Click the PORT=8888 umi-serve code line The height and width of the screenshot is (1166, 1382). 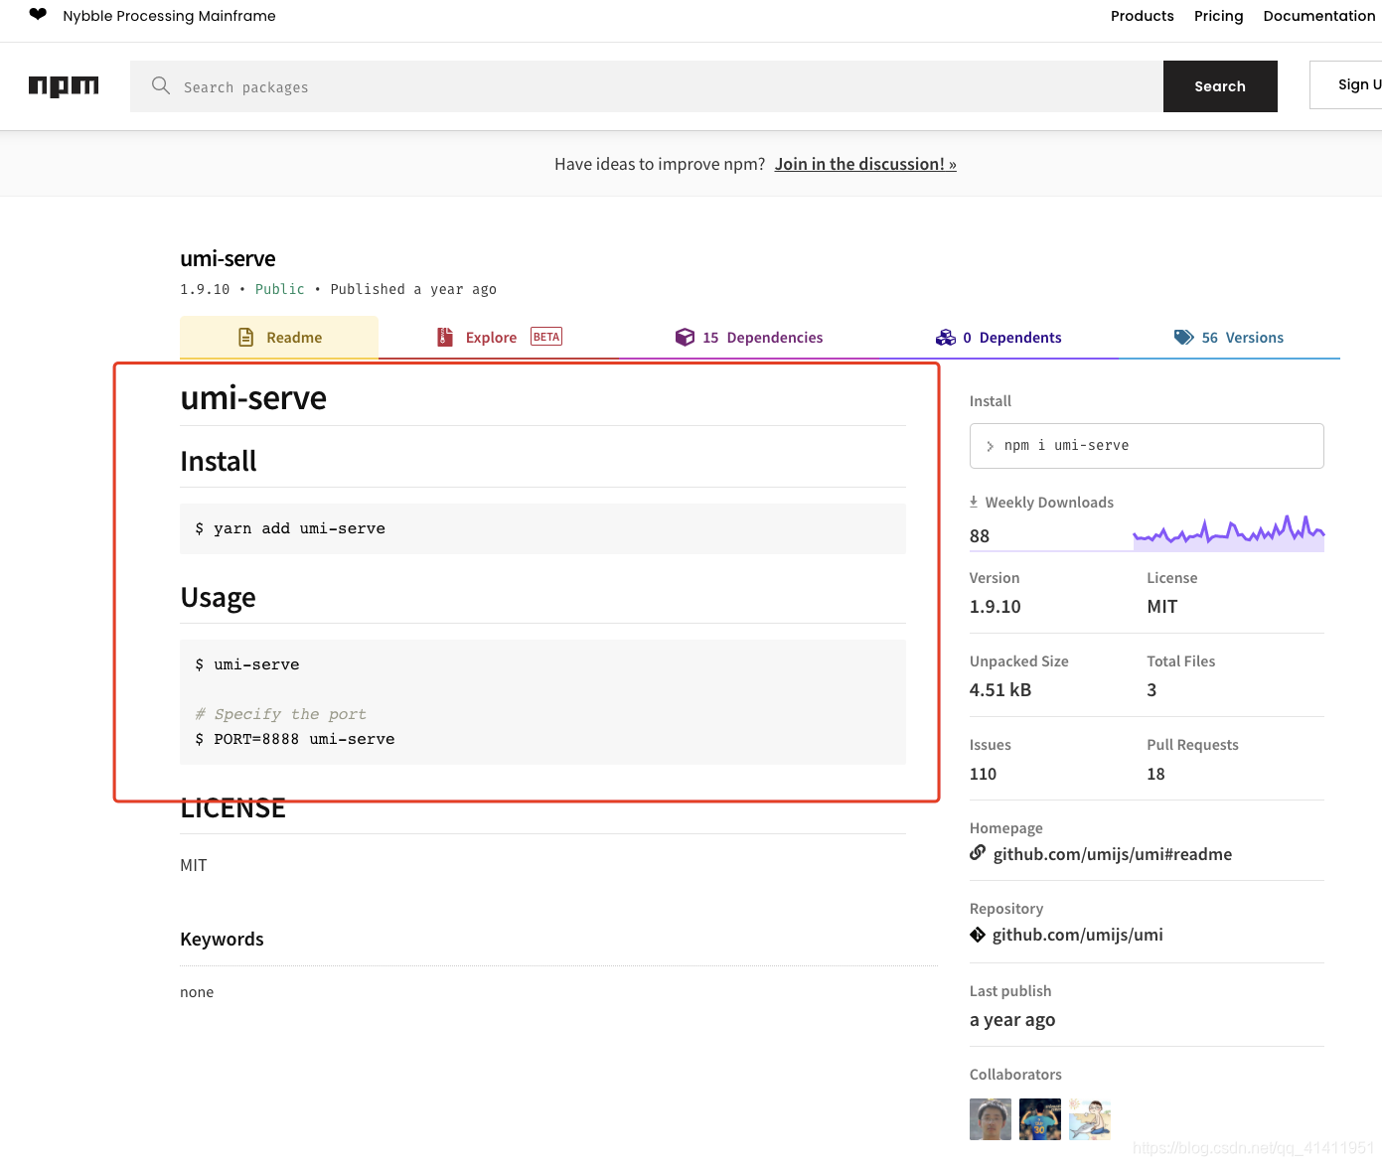[295, 739]
